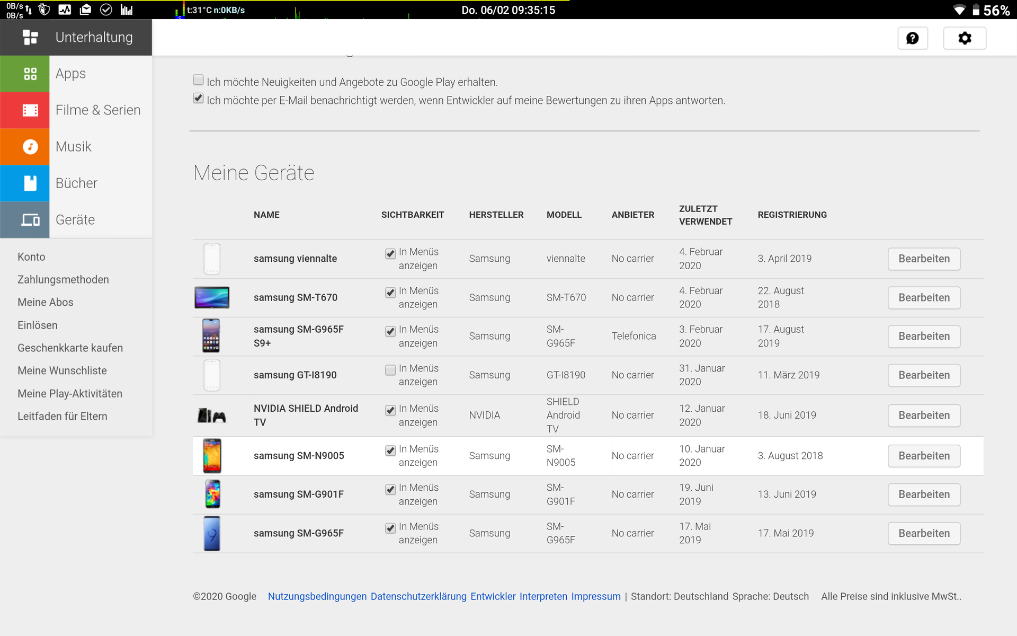
Task: Open Meine Wunschliste
Action: [x=62, y=370]
